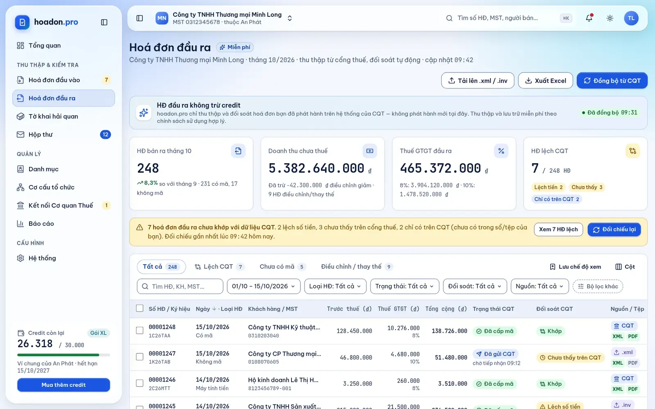Open Trạng thái: Tất cả dropdown
The image size is (655, 409).
pos(404,286)
